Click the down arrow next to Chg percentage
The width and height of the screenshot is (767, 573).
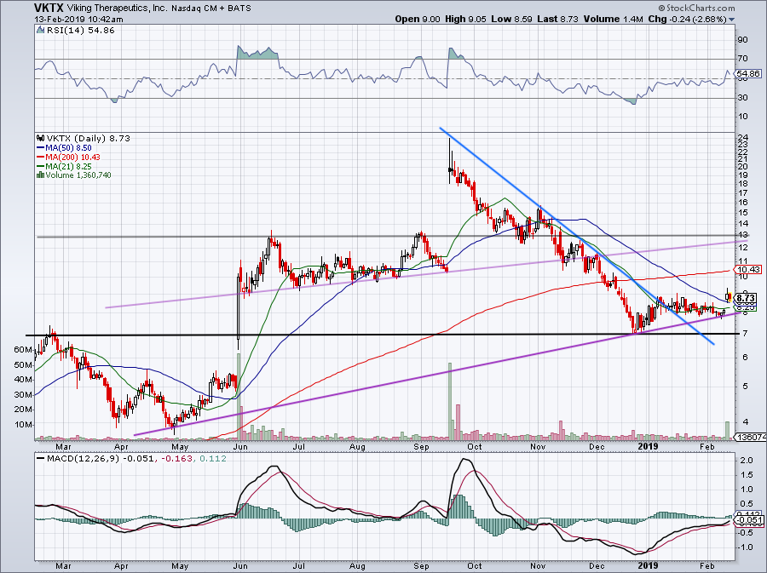coord(731,20)
